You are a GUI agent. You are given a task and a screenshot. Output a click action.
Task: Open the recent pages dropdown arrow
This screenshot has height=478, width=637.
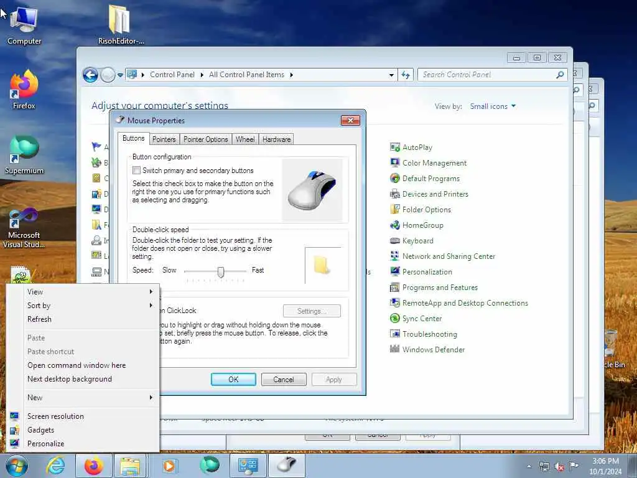point(120,75)
